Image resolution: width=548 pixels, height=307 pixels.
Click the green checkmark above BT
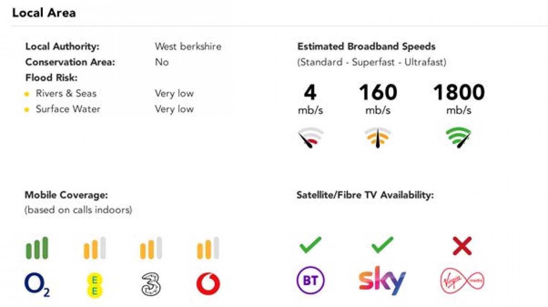[x=310, y=245]
